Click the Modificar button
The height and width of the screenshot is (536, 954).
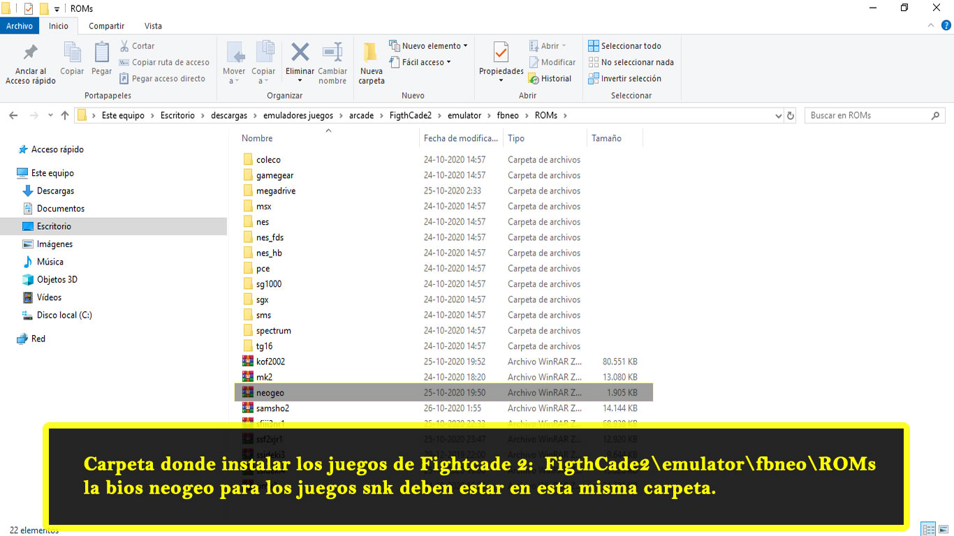552,62
